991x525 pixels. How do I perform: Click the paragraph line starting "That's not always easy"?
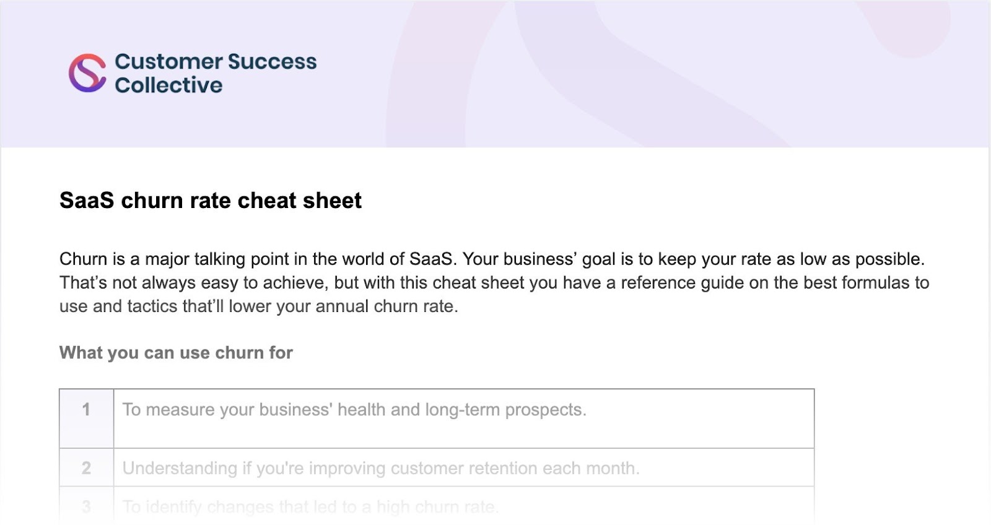pyautogui.click(x=494, y=283)
